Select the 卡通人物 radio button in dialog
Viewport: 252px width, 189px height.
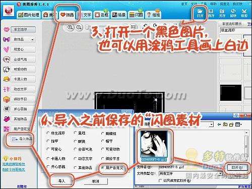[x=48, y=158]
